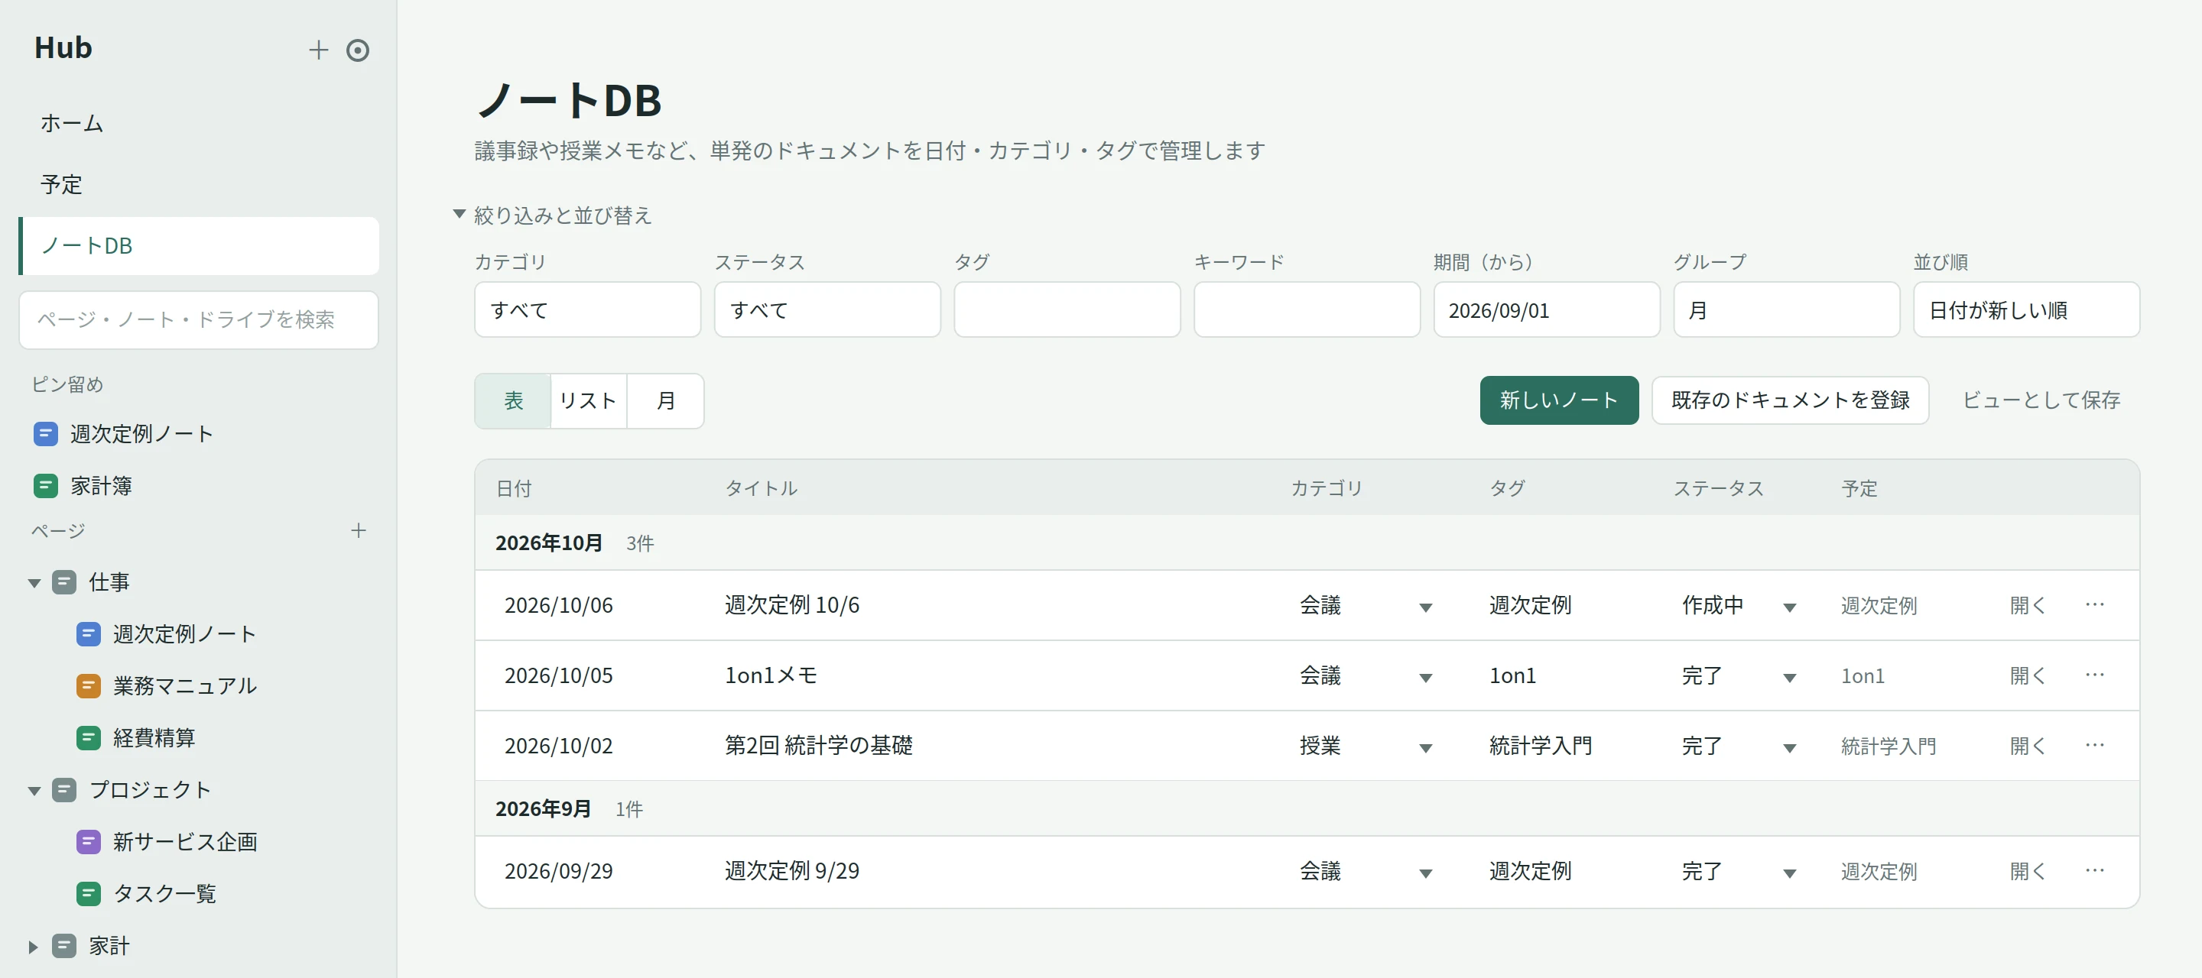Open the more menu for 週次定例 9/29
Image resolution: width=2202 pixels, height=978 pixels.
(x=2094, y=870)
